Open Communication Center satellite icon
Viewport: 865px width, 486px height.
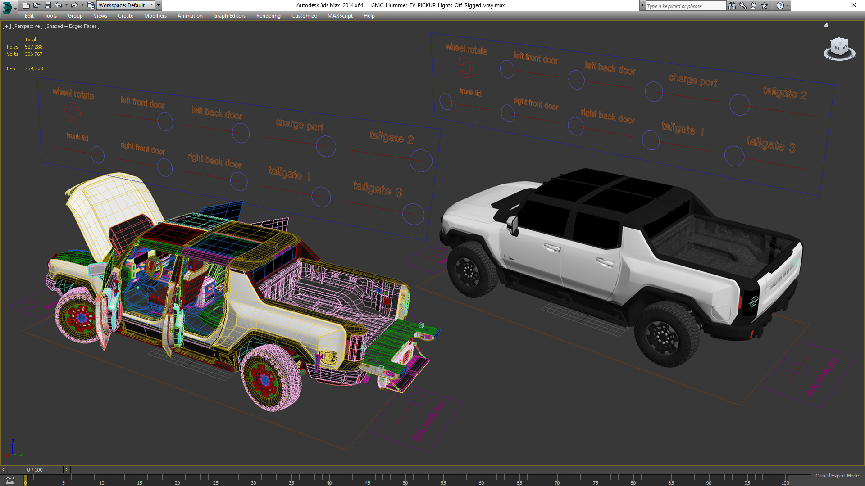[x=754, y=5]
